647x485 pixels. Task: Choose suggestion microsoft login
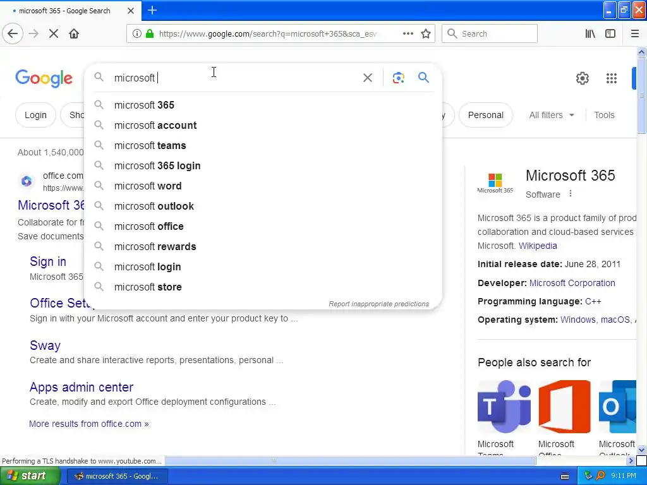point(263,266)
